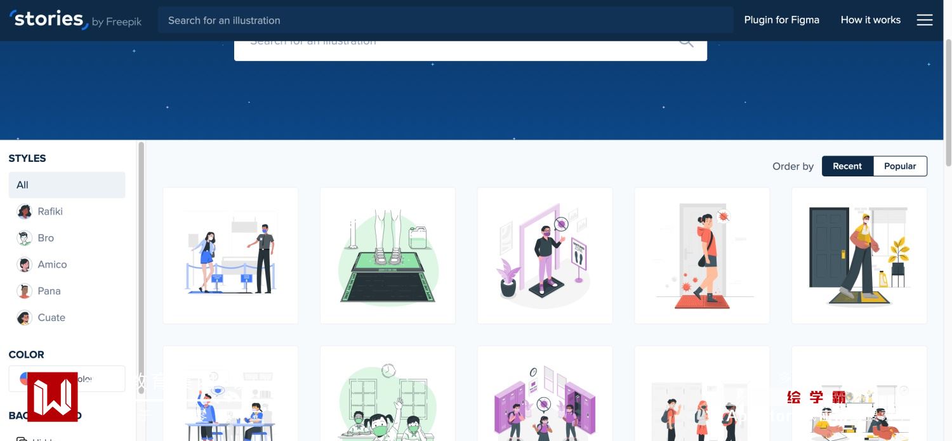Choose the Amico style label
The image size is (952, 441).
pos(52,265)
